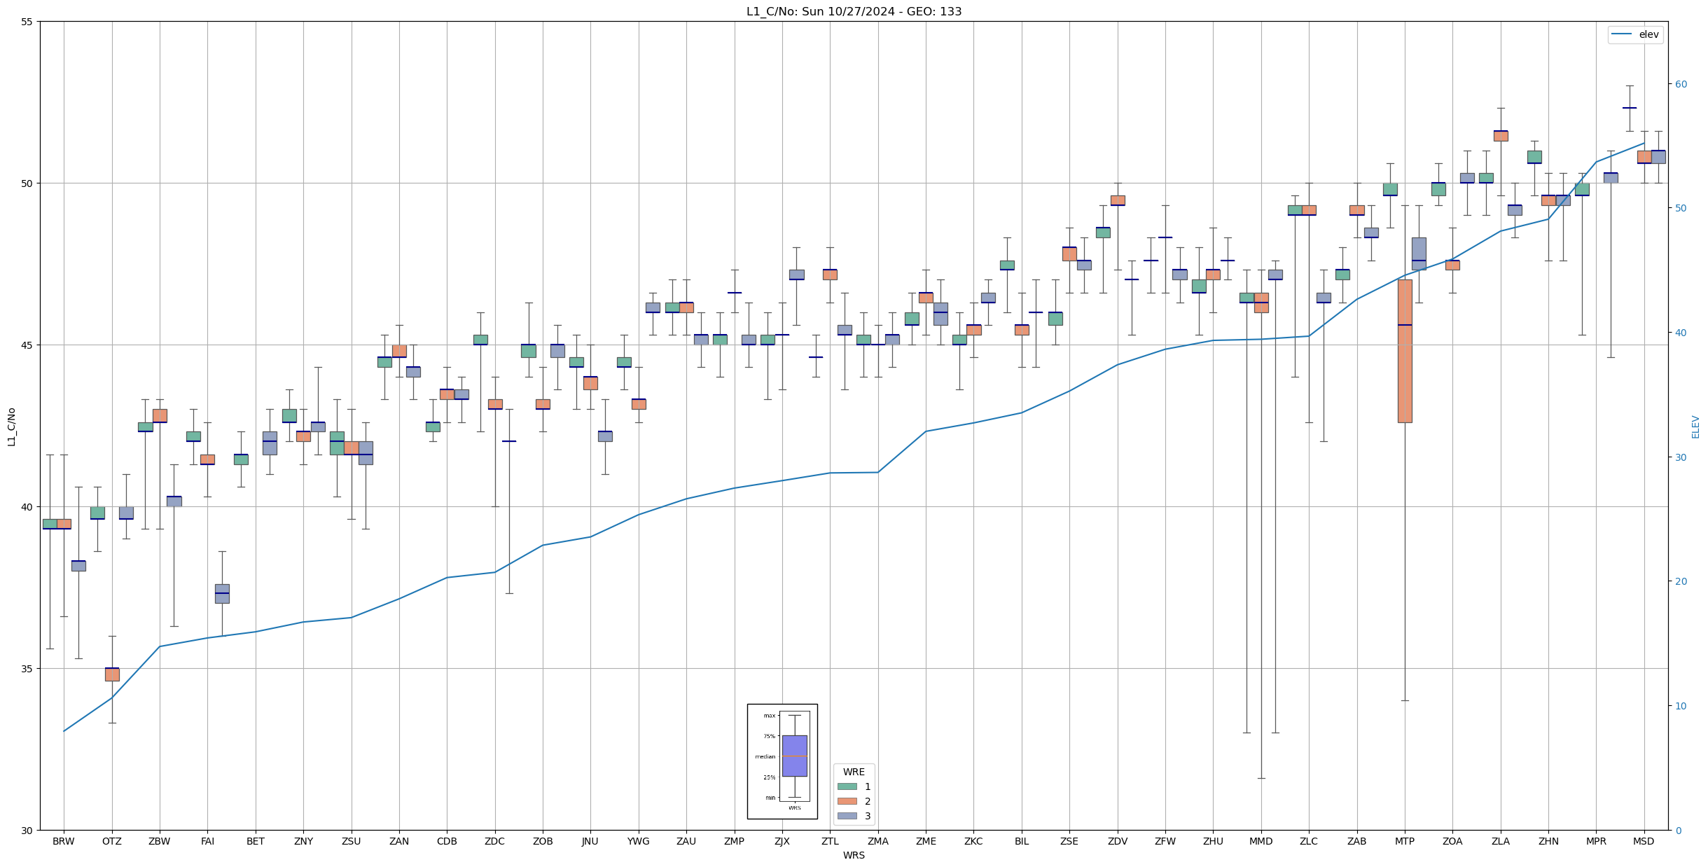This screenshot has width=1708, height=867.
Task: Click the ZAU station label
Action: click(x=686, y=841)
